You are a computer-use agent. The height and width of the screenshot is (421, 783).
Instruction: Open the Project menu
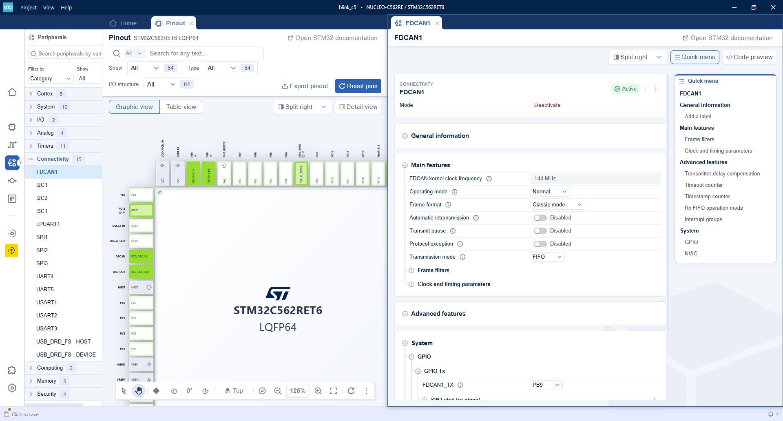[28, 7]
